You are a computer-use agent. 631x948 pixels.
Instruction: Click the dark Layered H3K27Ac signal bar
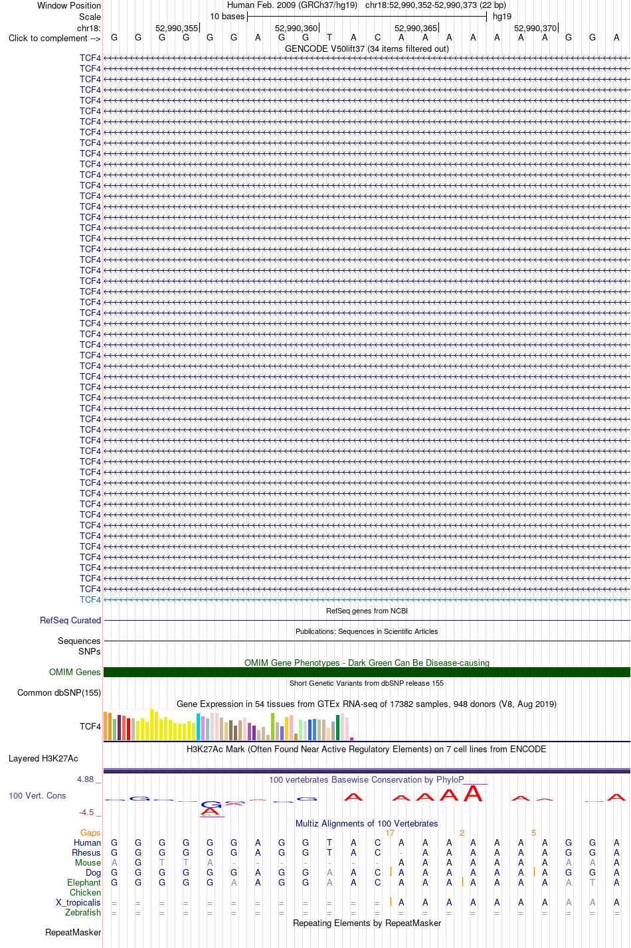click(367, 771)
